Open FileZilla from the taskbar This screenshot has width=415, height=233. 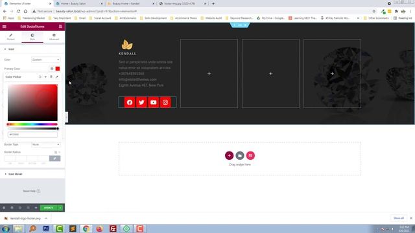pyautogui.click(x=113, y=228)
